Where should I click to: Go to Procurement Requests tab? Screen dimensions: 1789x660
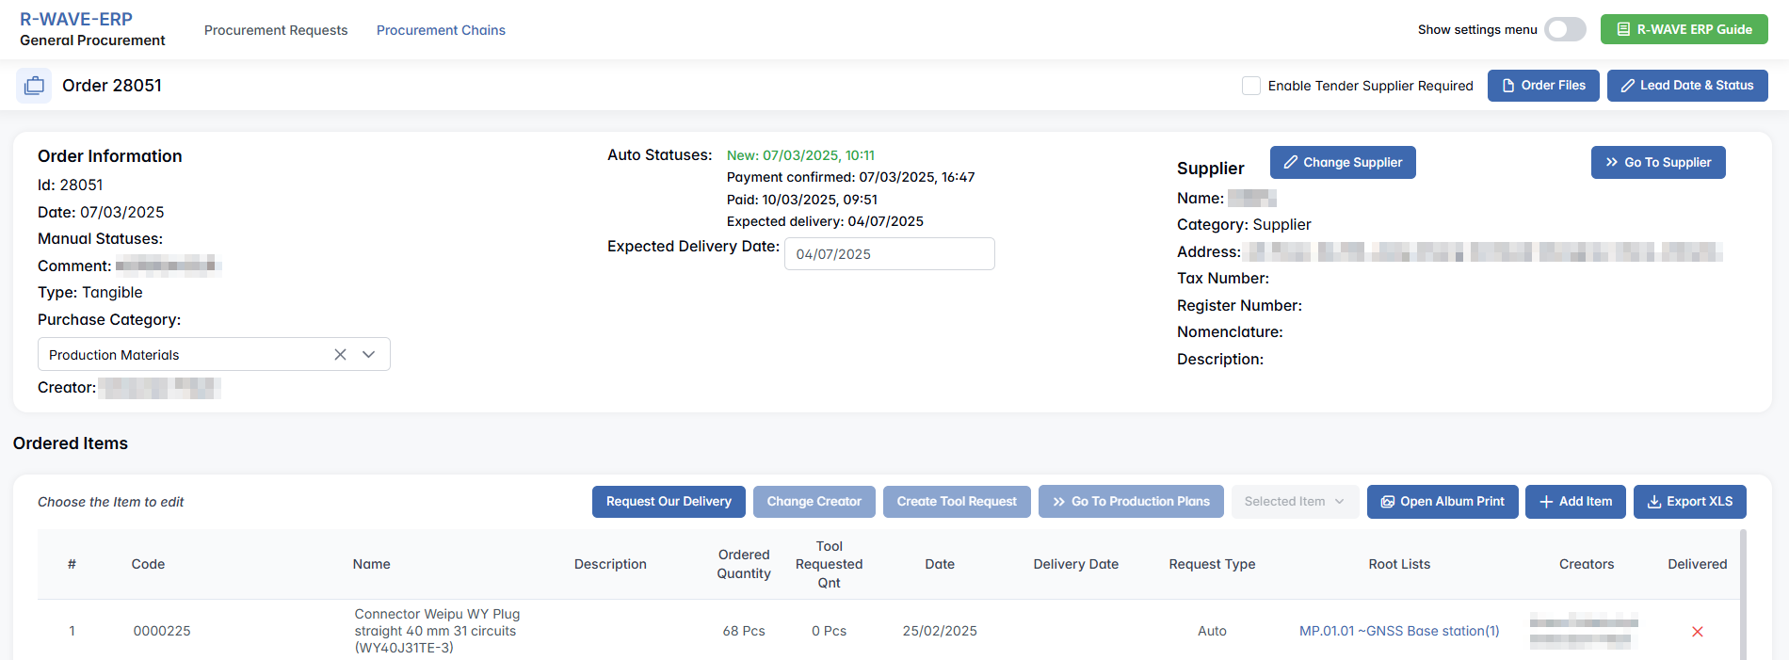(x=276, y=30)
